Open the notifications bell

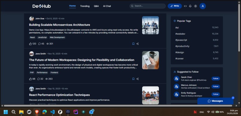[x=190, y=6]
